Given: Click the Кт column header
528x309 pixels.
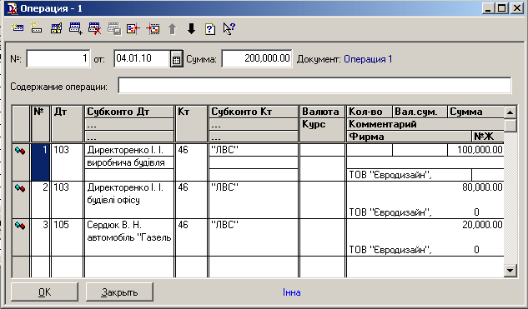Looking at the screenshot, I should pos(191,124).
